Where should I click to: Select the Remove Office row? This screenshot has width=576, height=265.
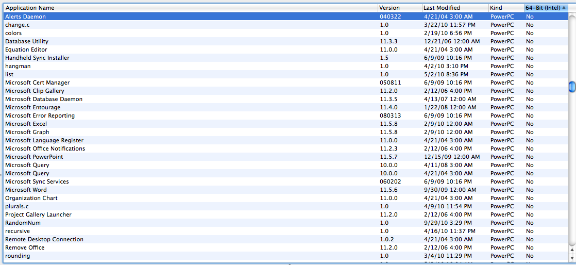[x=286, y=247]
